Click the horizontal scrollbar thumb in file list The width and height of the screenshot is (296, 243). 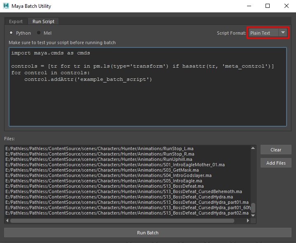[x=122, y=221]
